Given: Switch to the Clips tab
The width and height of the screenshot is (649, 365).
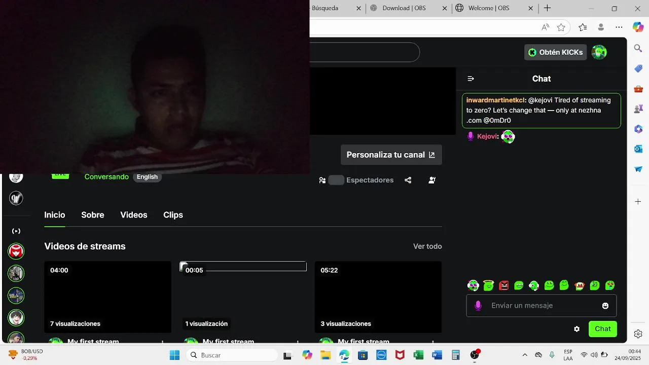Looking at the screenshot, I should coord(173,215).
